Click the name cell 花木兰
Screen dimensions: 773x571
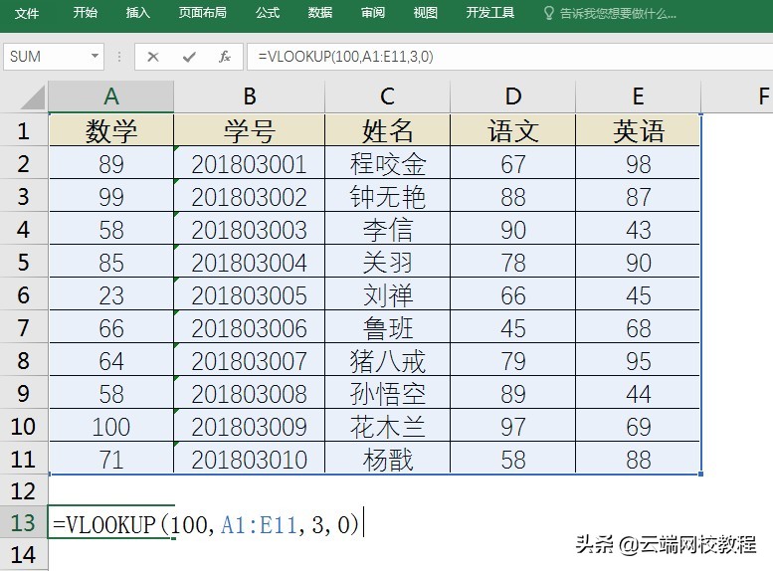[x=387, y=426]
